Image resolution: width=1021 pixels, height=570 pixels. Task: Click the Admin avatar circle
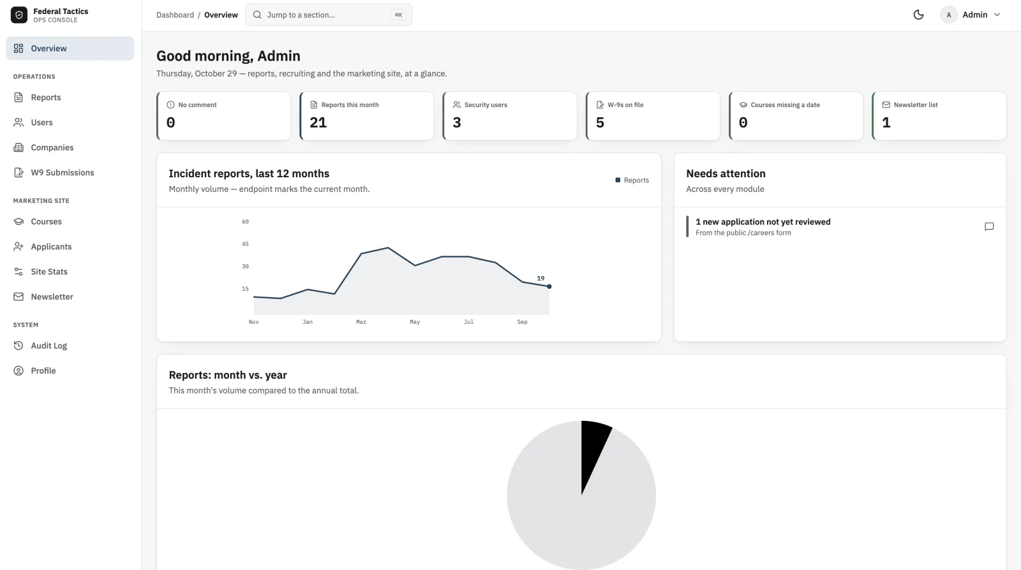949,15
